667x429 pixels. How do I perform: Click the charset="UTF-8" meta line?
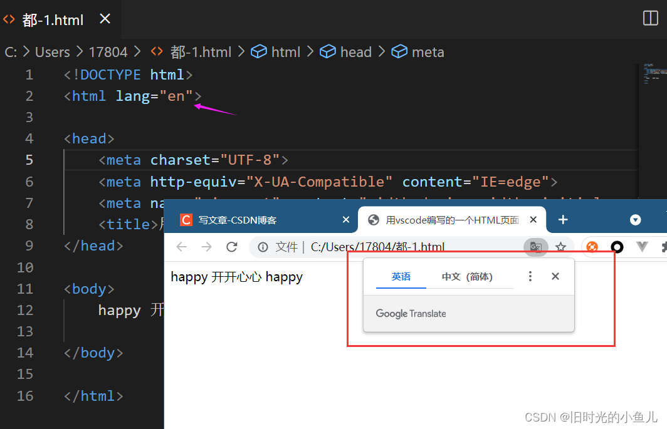[194, 160]
